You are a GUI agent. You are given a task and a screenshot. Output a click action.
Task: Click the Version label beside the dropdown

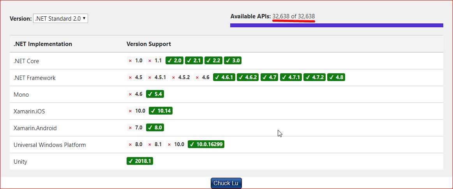21,18
